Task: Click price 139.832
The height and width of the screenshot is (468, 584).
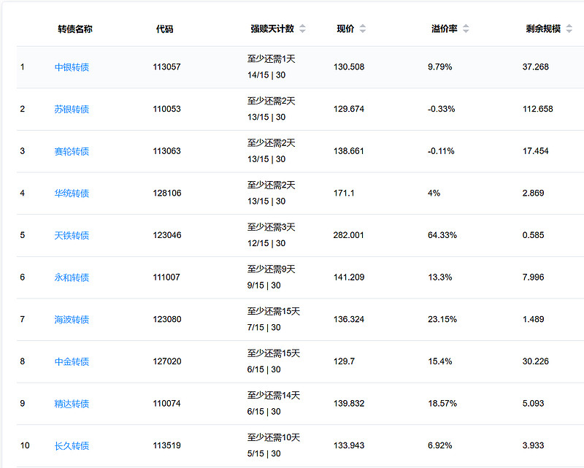Action: click(349, 404)
